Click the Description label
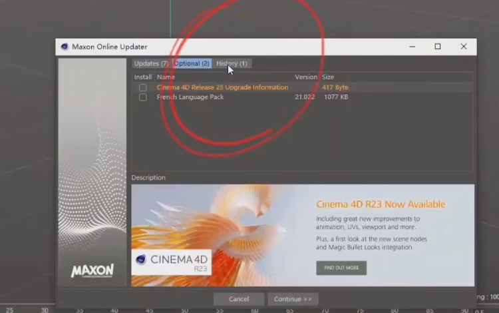The image size is (499, 313). (148, 178)
